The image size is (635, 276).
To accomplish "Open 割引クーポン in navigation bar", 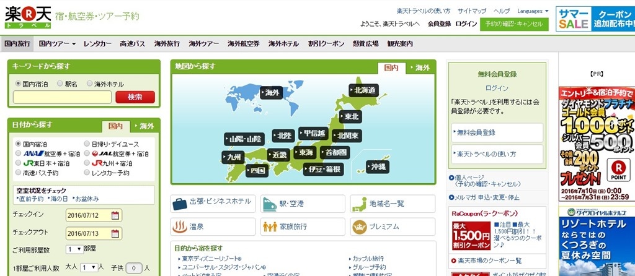I will [x=326, y=44].
